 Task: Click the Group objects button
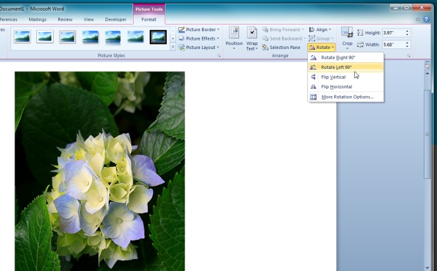click(x=320, y=38)
